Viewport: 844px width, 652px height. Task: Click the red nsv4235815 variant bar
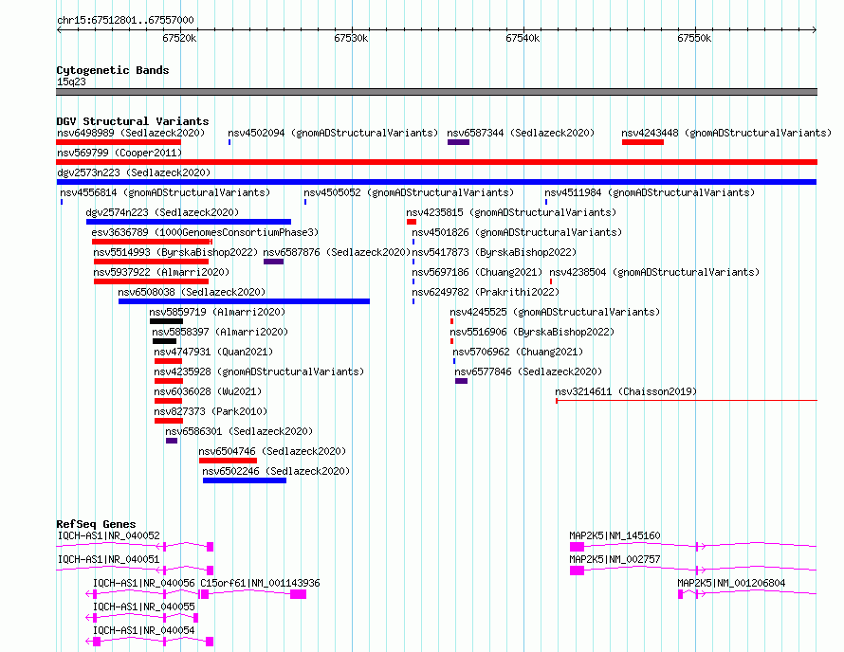click(x=412, y=222)
